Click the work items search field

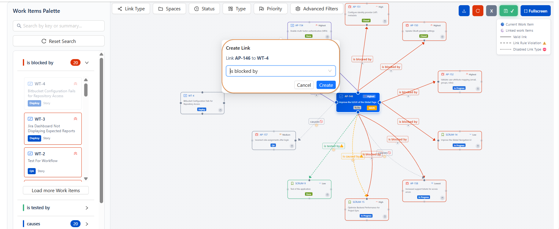tap(59, 26)
